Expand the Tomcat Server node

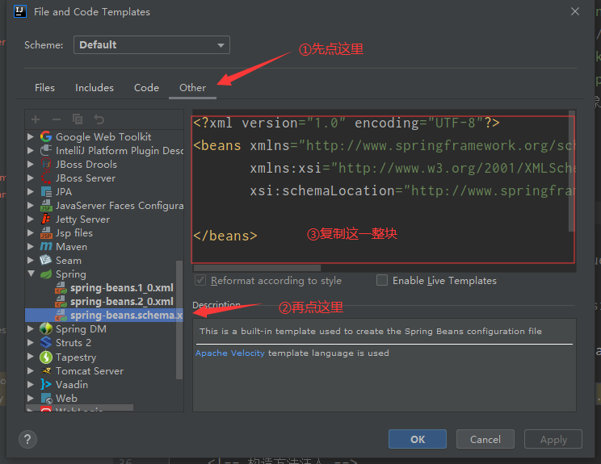tap(31, 371)
